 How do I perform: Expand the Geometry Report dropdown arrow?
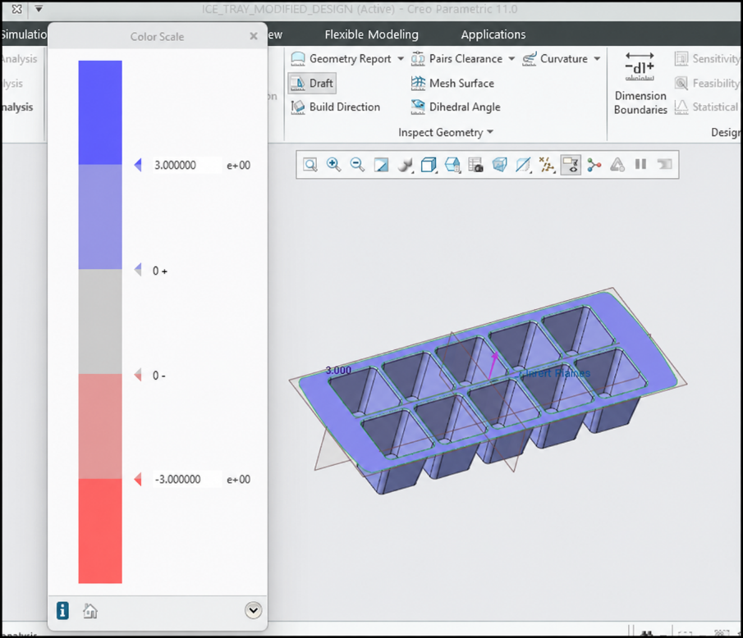(401, 59)
